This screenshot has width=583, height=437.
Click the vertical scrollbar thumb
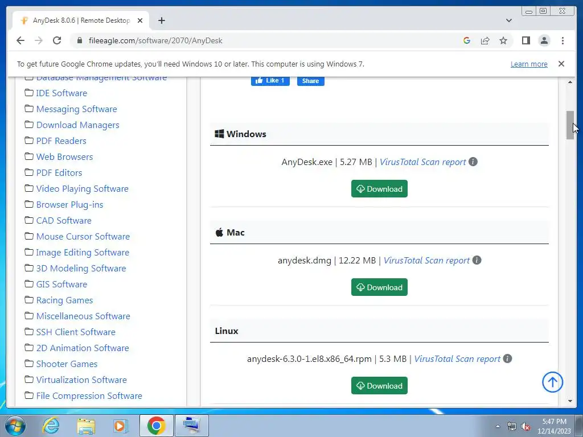[570, 125]
